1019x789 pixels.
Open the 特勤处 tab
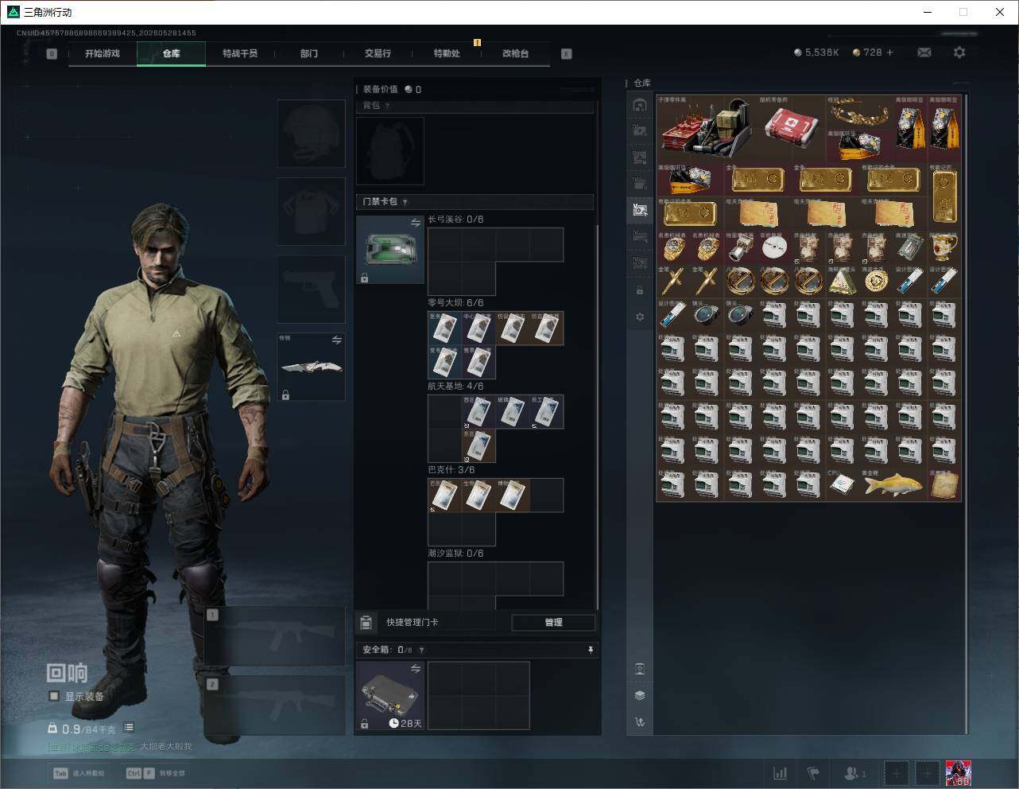[x=447, y=53]
